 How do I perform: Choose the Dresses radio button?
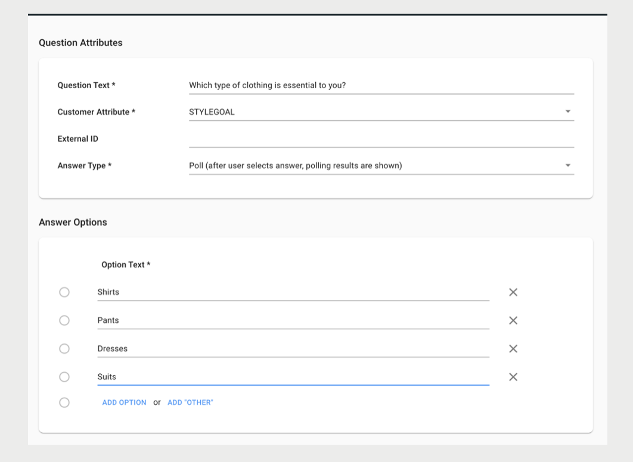tap(64, 348)
